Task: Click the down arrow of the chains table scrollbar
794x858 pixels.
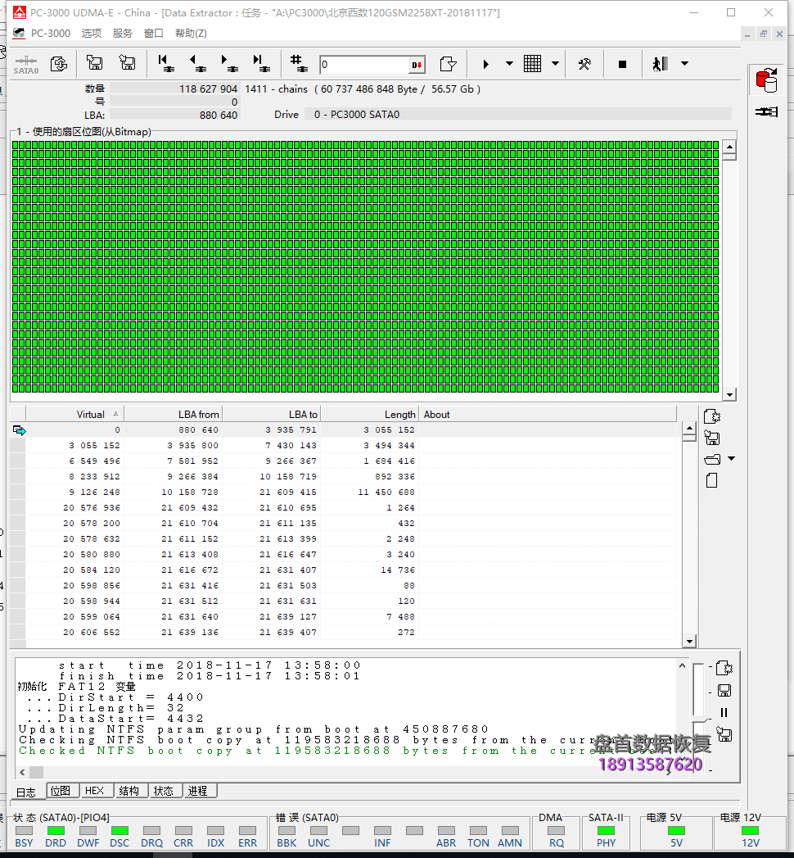Action: tap(689, 642)
